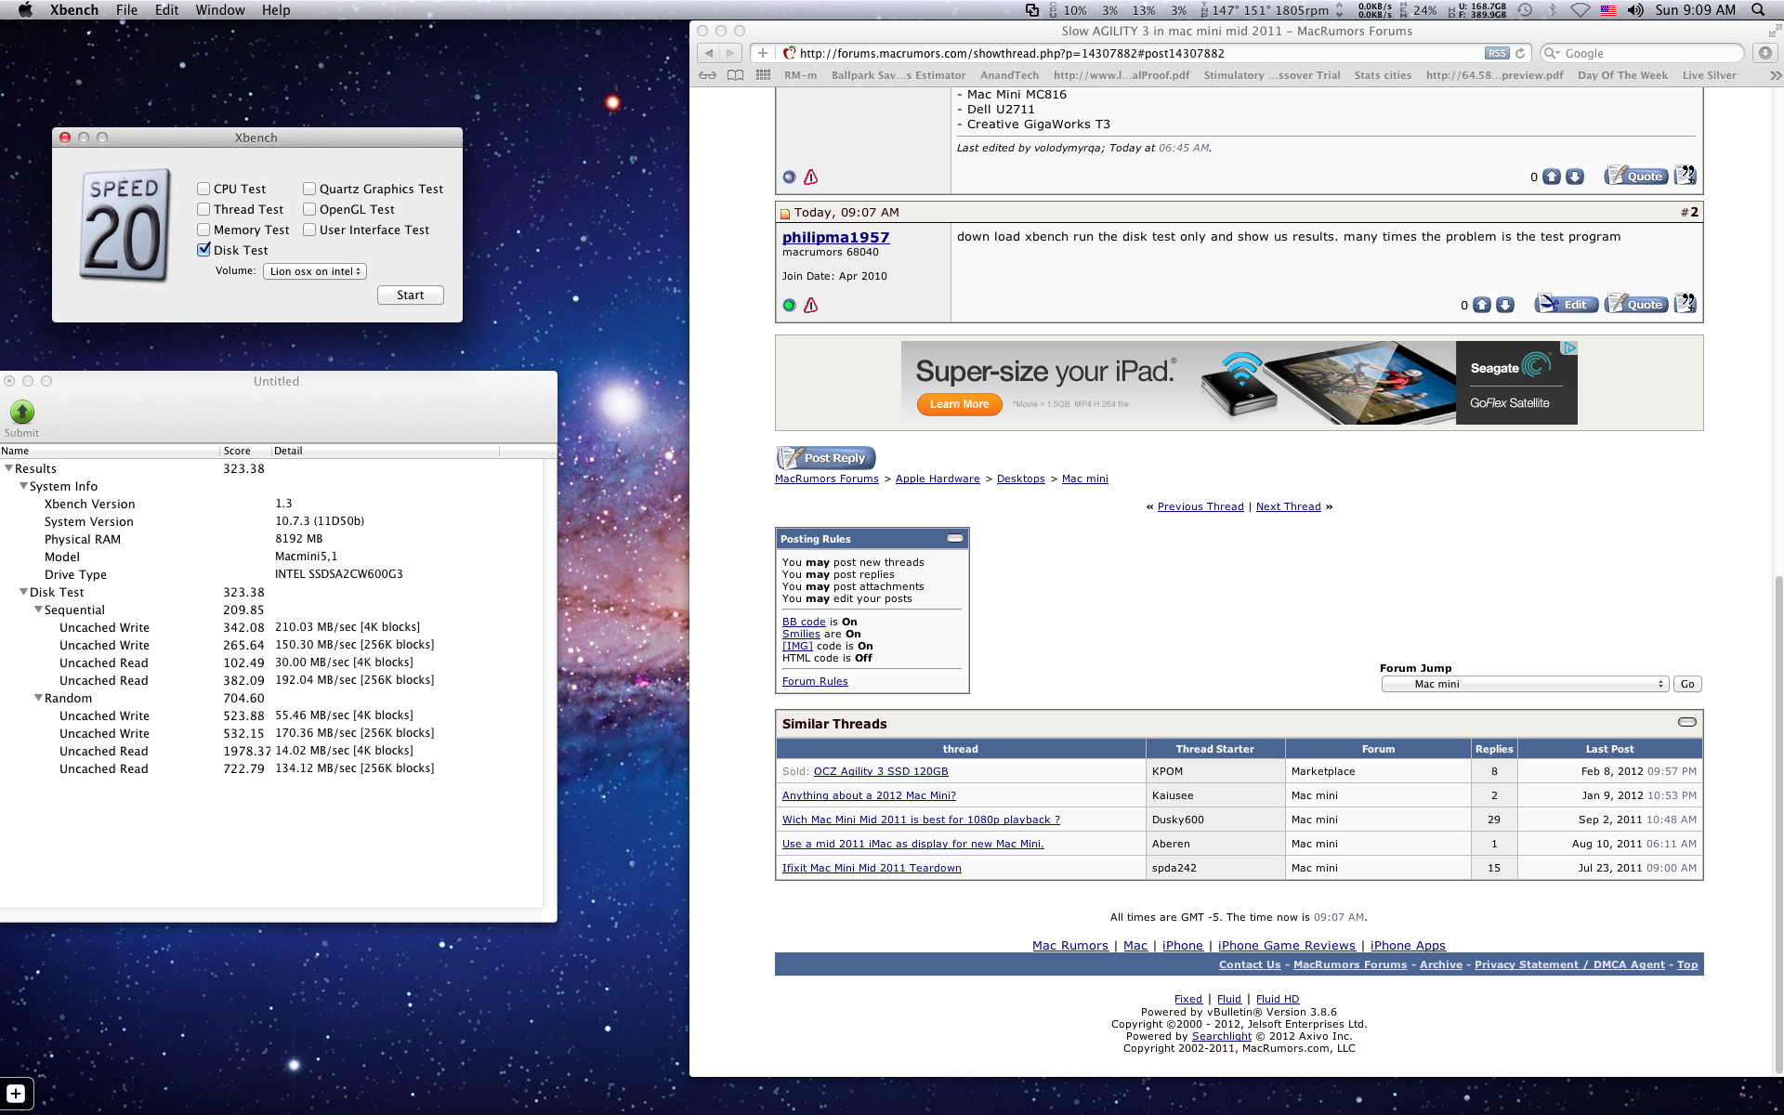The image size is (1784, 1115).
Task: Show all bookmarks book icon
Action: pos(735,75)
